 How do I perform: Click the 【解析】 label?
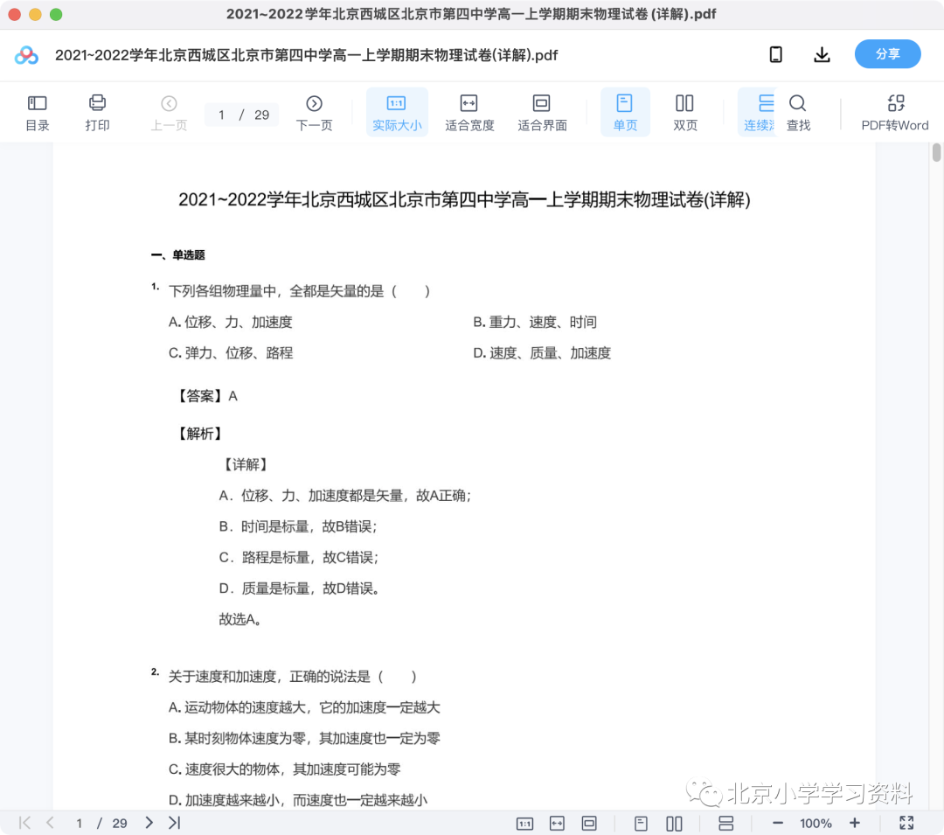(200, 434)
